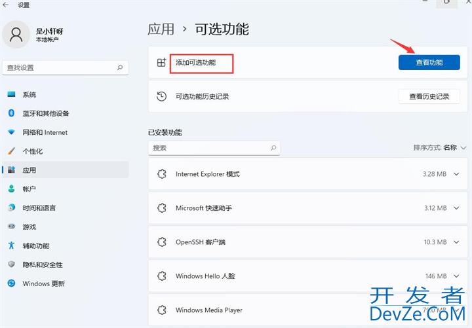
Task: Open 游戏 settings category label
Action: 29,227
